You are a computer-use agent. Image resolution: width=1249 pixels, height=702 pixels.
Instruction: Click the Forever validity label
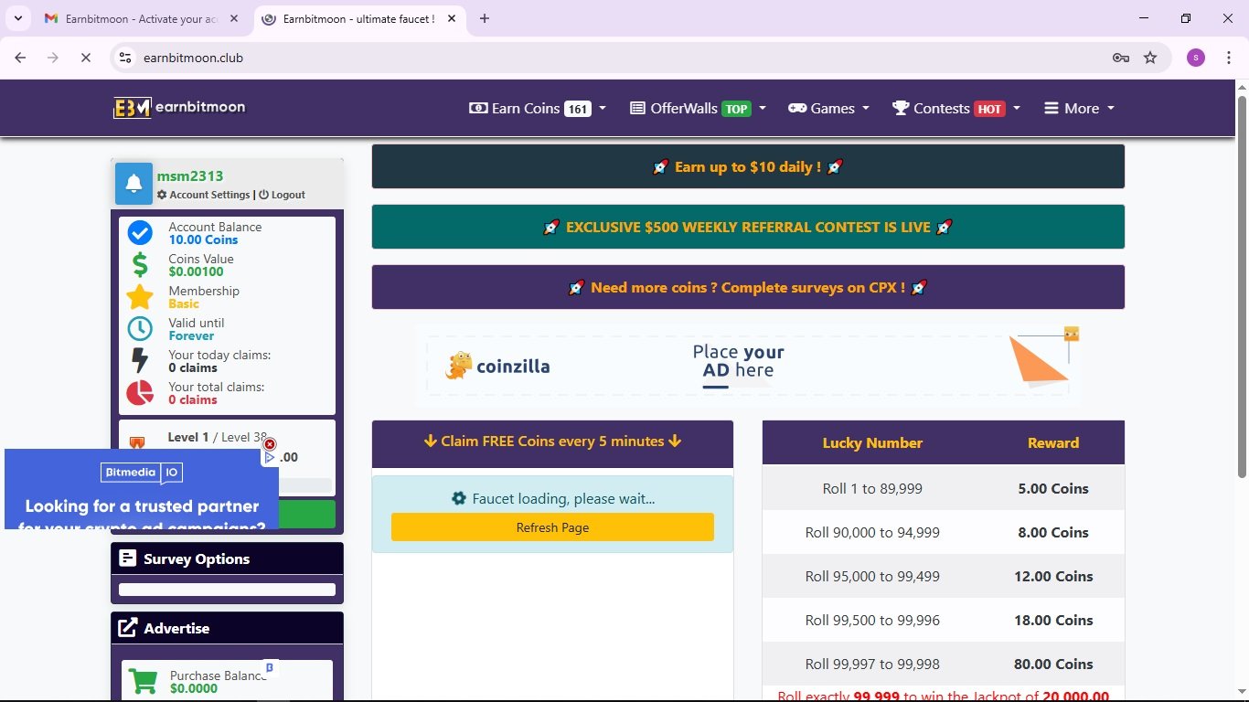coord(191,335)
